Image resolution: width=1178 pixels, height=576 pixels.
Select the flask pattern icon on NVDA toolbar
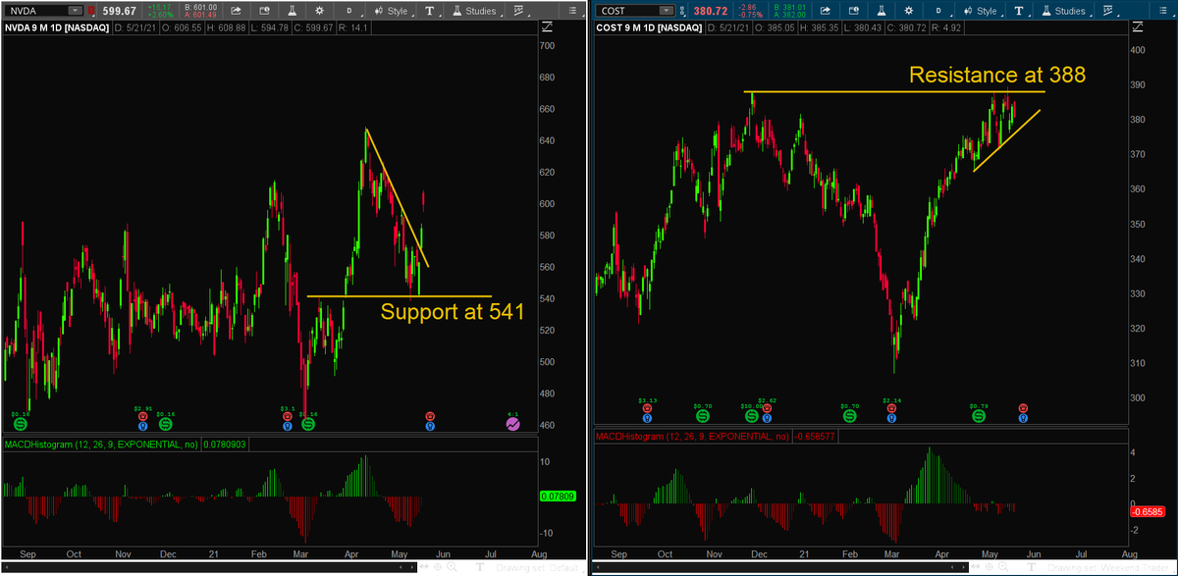tap(293, 9)
